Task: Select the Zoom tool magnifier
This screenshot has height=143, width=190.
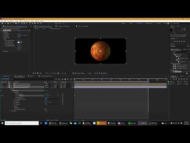Action: click(11, 23)
